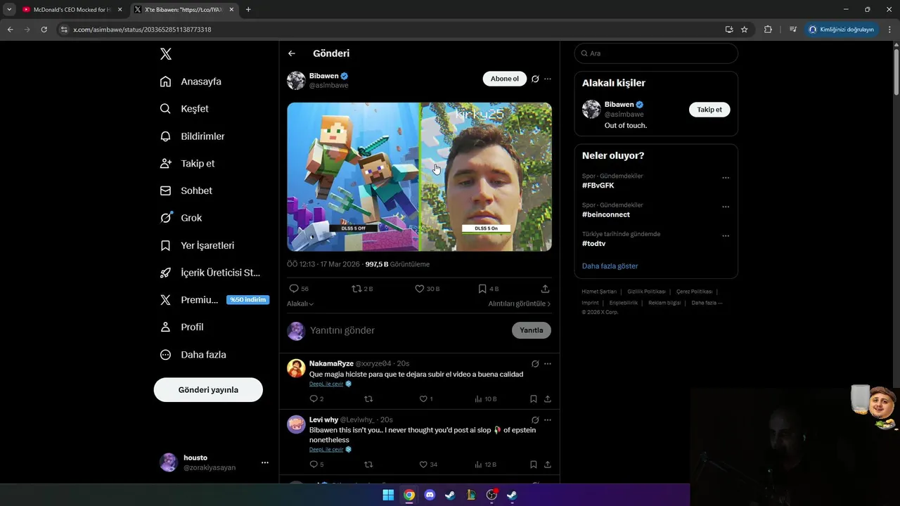Click Takip et button for Bibawen

(709, 110)
